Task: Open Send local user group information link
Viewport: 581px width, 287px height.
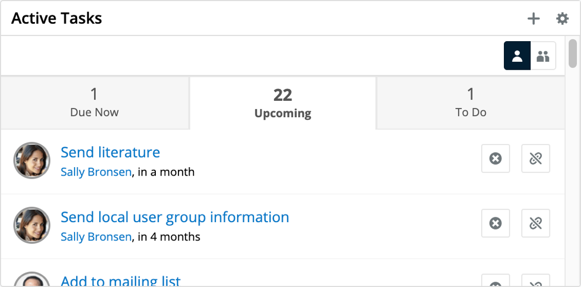Action: (175, 217)
